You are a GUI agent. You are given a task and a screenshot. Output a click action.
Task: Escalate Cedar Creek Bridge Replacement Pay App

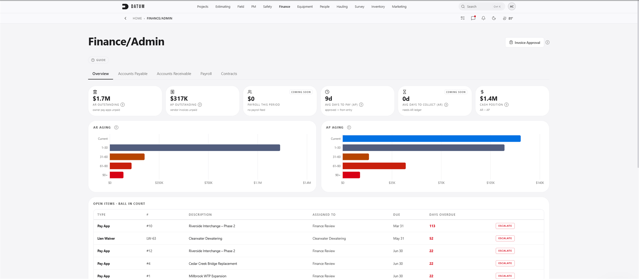coord(505,263)
